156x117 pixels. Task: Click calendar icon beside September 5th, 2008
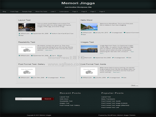(x=32, y=56)
